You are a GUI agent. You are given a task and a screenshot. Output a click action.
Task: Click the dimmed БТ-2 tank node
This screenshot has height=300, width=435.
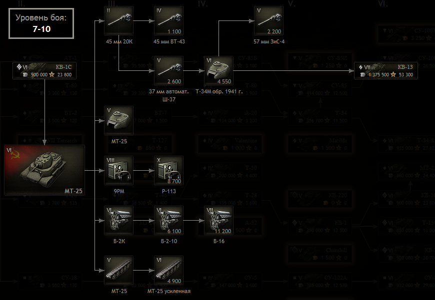point(50,117)
